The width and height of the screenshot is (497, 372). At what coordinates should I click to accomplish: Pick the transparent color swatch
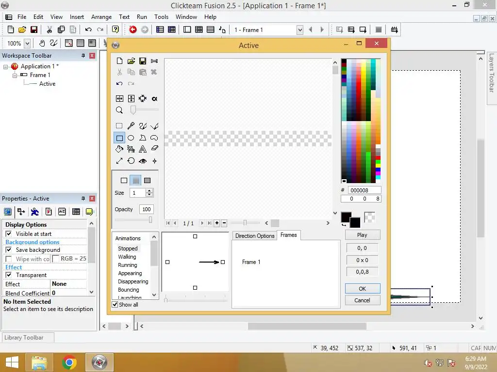[x=369, y=217]
